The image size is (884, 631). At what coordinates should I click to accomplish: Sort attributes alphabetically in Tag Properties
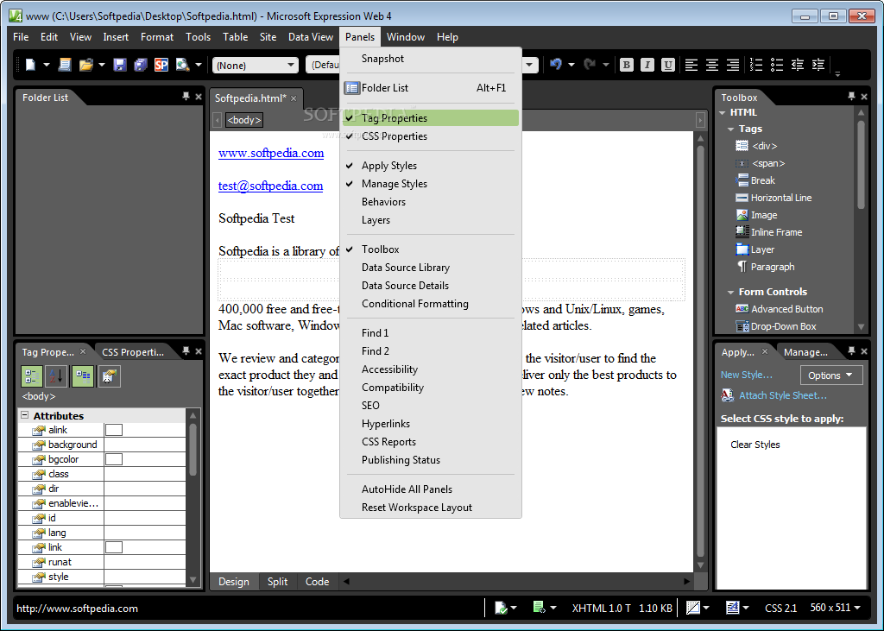point(56,376)
